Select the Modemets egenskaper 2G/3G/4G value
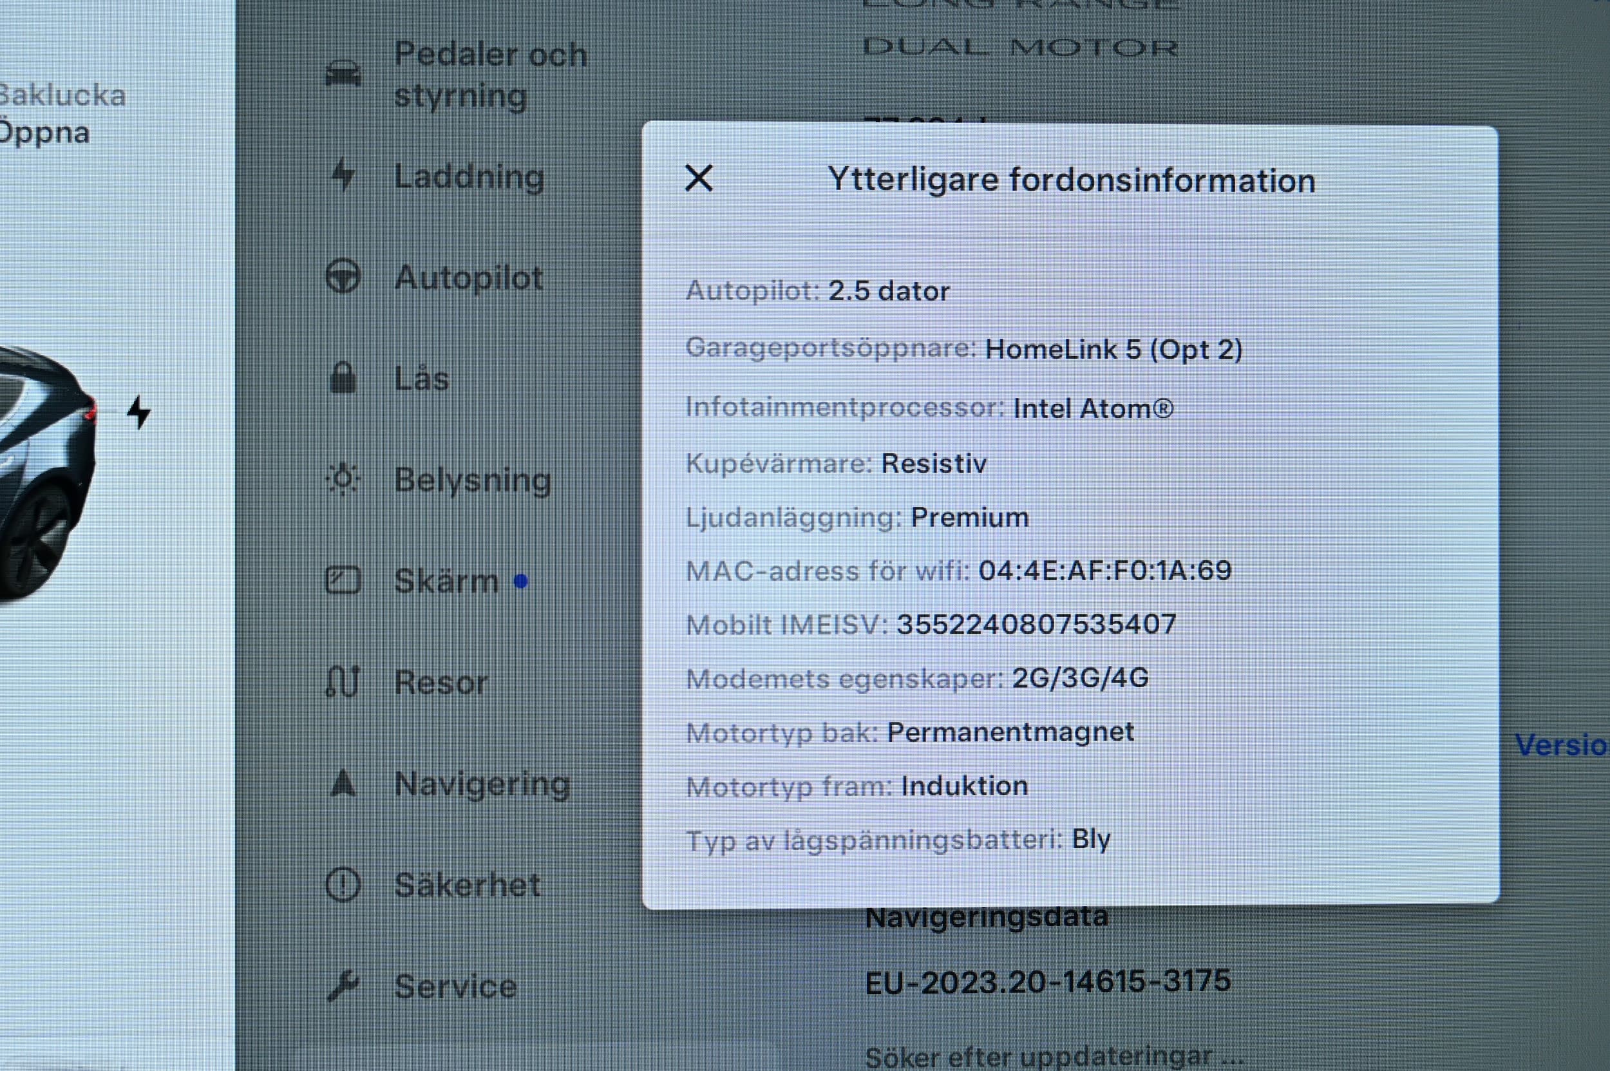 (x=1080, y=678)
